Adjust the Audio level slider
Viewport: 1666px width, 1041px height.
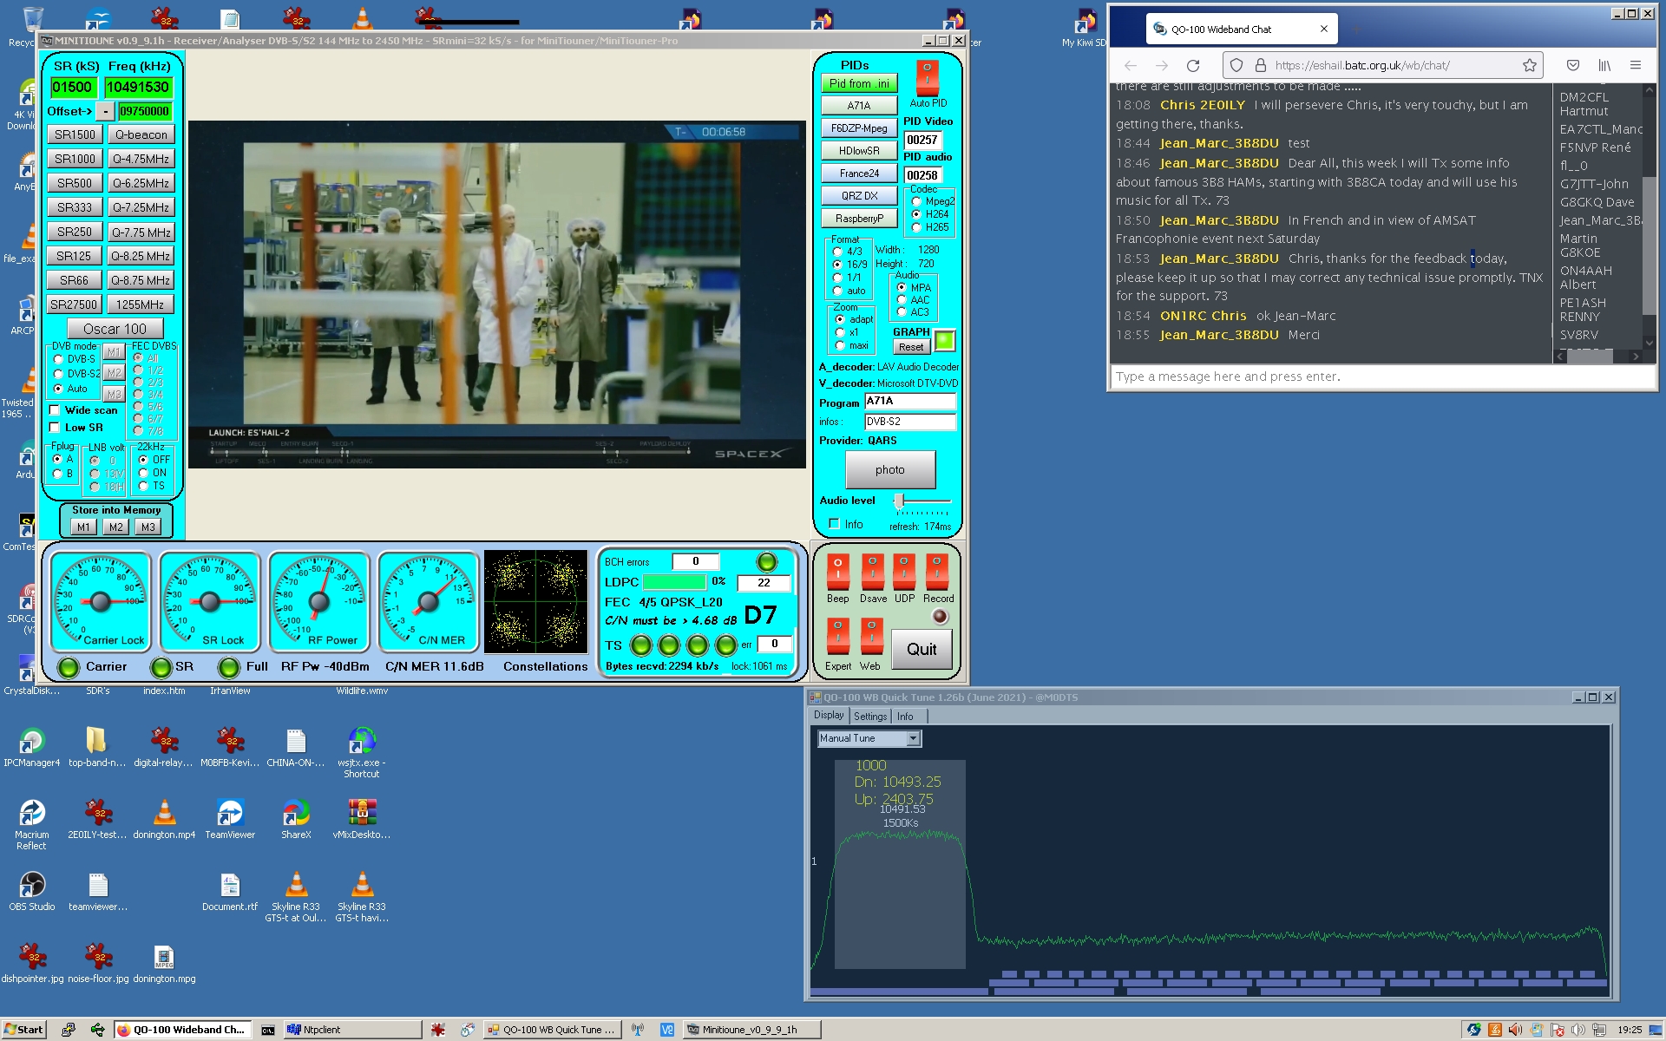coord(900,501)
